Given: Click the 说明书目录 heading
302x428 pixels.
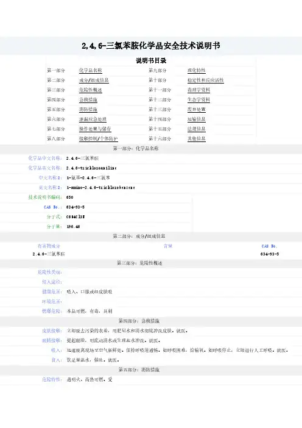Looking at the screenshot, I should click(151, 60).
